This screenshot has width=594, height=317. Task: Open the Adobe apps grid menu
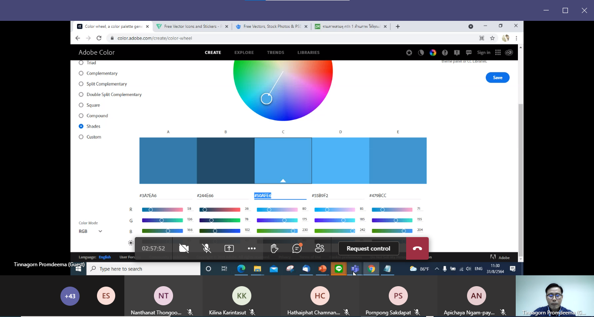click(x=498, y=53)
